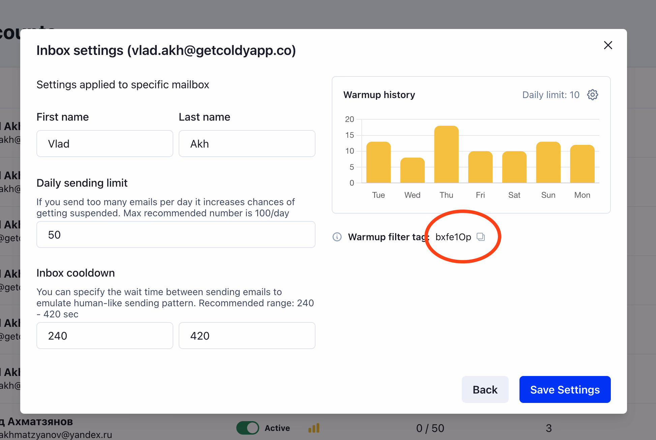Click the Thursday bar in warmup chart
656x440 pixels.
click(x=446, y=155)
